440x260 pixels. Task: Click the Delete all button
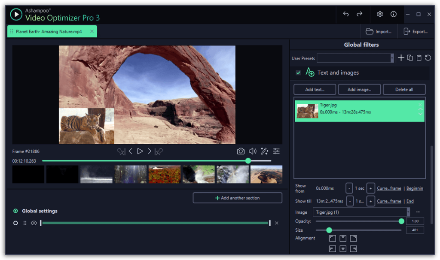[x=404, y=89]
